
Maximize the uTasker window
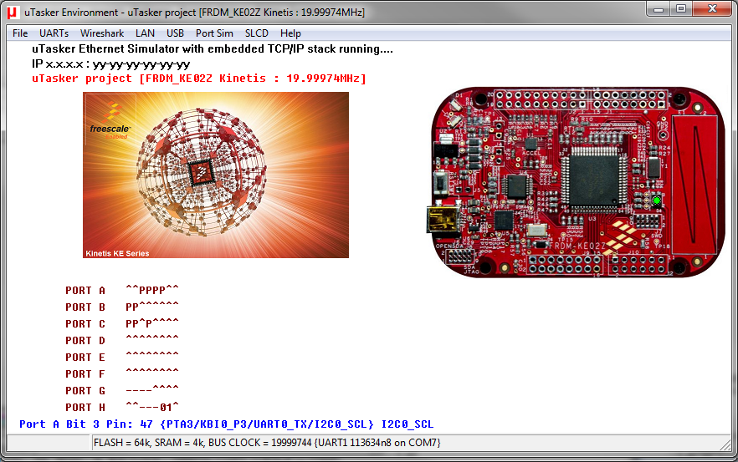pyautogui.click(x=680, y=9)
